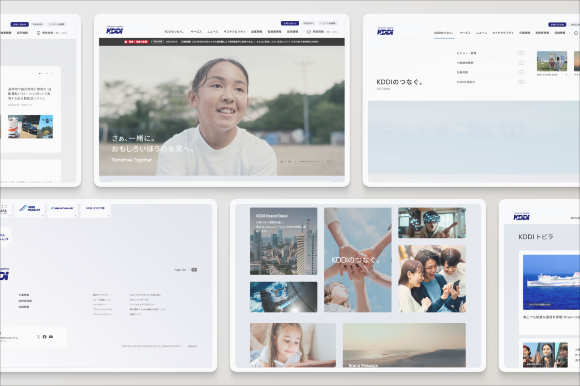This screenshot has height=386, width=580.
Task: Click プライバシーポリシー in footer links
Action: 102,314
